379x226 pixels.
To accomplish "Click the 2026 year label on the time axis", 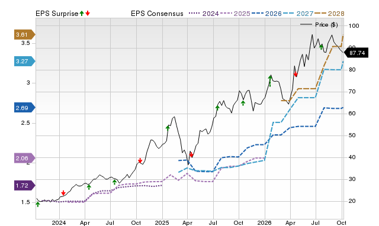I will point(265,222).
